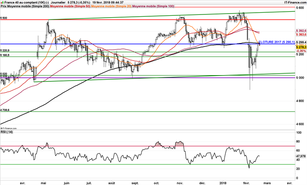Click the févr. label on time axis
Screen dimensions: 307x185
click(x=247, y=183)
